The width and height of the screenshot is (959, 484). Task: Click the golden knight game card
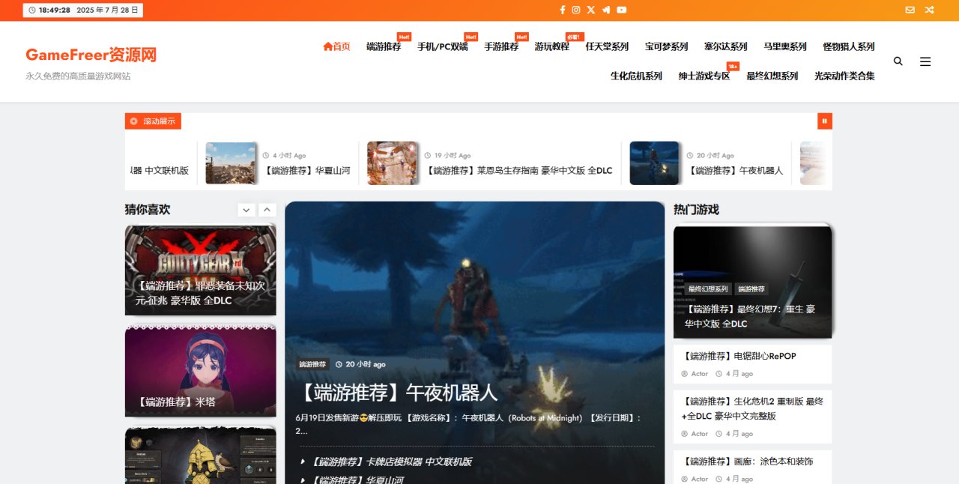click(200, 456)
